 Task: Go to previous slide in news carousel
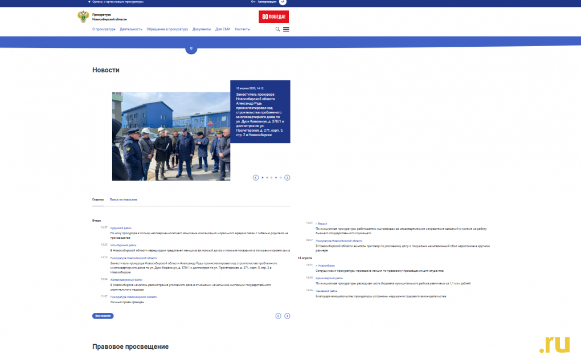pyautogui.click(x=256, y=178)
